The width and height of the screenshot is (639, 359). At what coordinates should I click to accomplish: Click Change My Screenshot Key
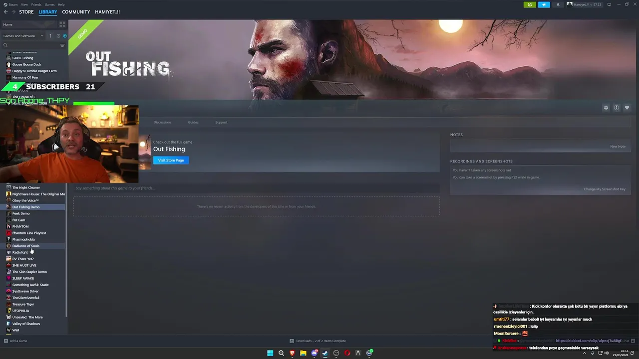(x=605, y=189)
